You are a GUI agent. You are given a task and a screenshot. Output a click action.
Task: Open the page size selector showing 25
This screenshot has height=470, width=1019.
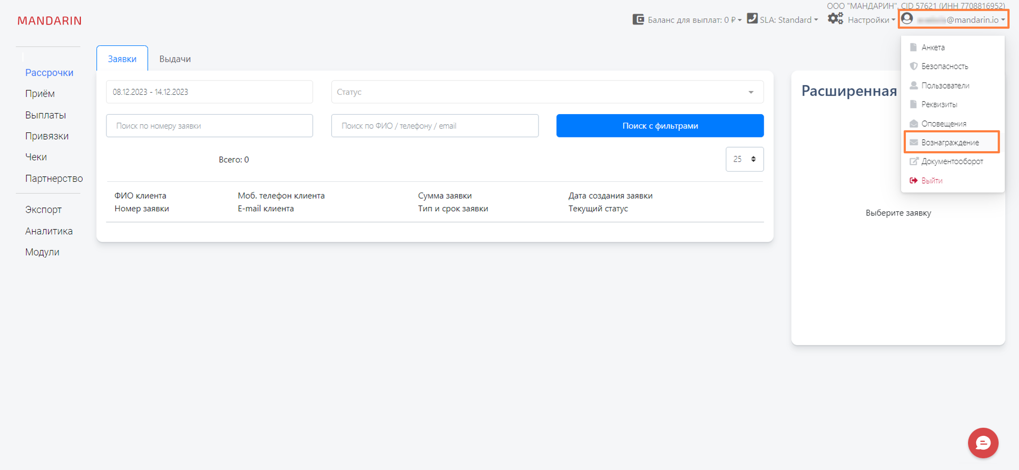pos(744,159)
